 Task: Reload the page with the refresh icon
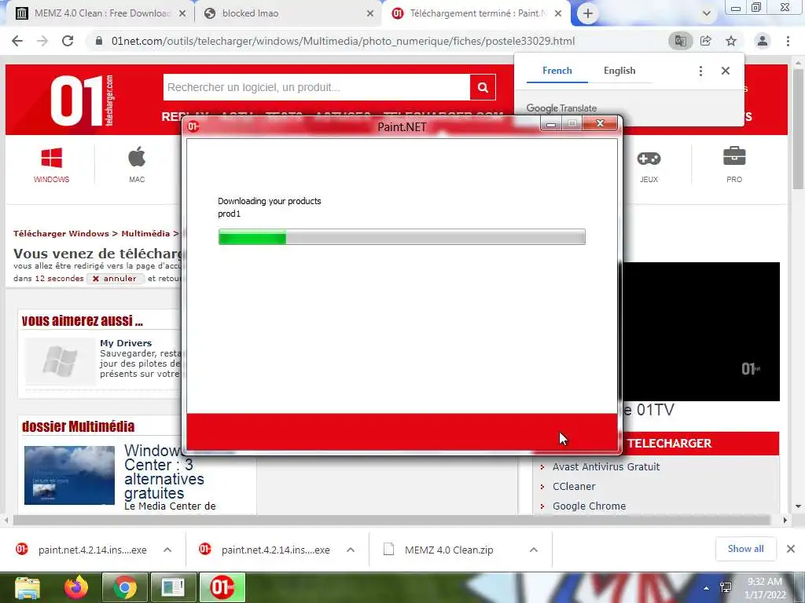pyautogui.click(x=68, y=41)
